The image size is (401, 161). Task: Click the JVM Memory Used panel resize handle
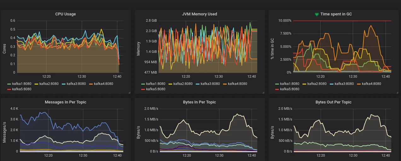[x=264, y=92]
